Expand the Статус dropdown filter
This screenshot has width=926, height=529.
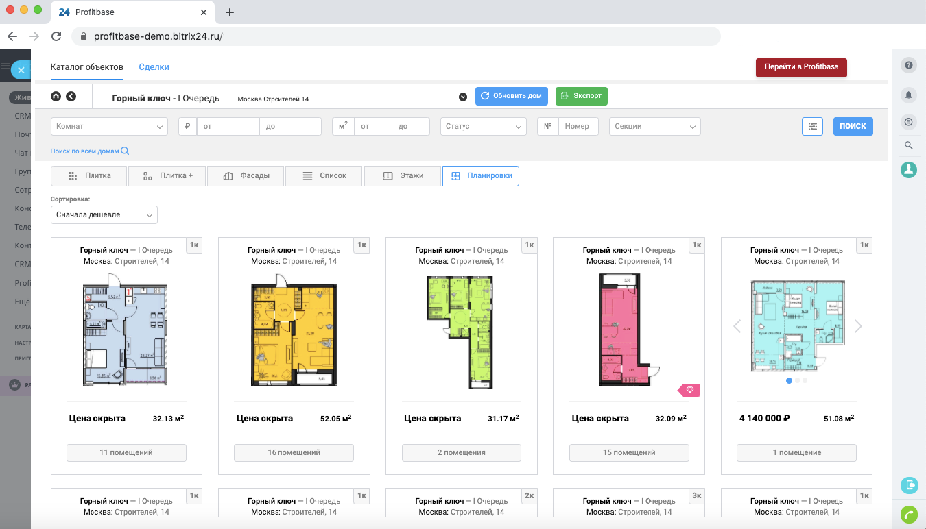[483, 127]
